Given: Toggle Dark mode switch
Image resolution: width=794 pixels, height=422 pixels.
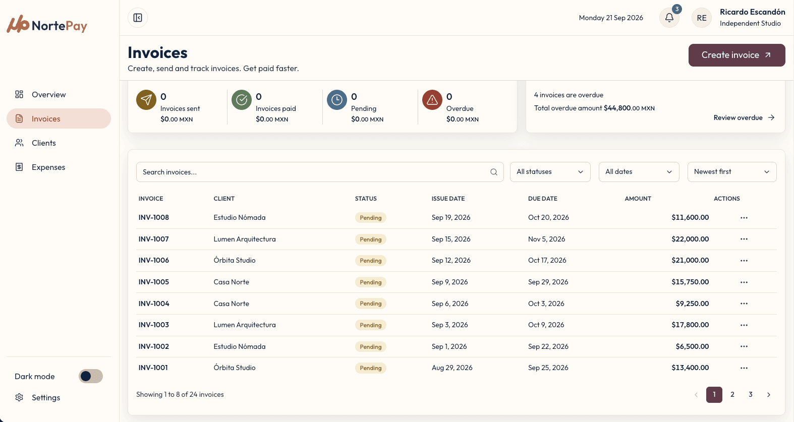Looking at the screenshot, I should (x=91, y=376).
